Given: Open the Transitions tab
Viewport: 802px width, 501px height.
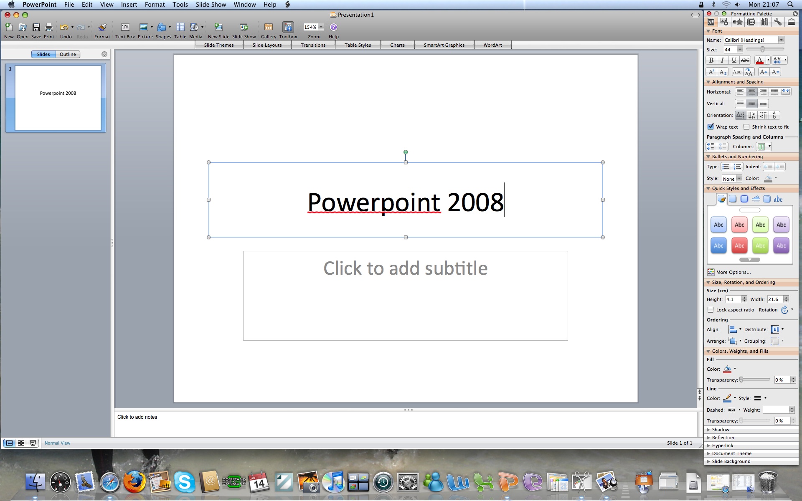Looking at the screenshot, I should tap(313, 45).
